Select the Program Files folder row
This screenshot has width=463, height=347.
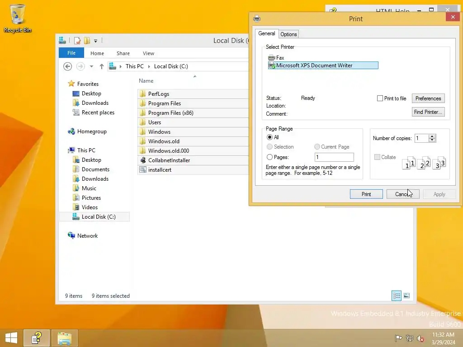[x=193, y=103]
